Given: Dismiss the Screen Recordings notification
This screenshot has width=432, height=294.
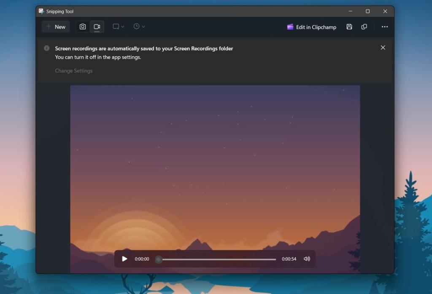Looking at the screenshot, I should click(383, 47).
